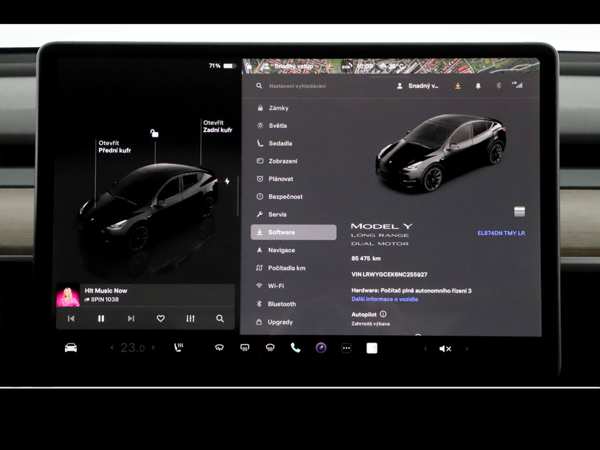Toggle the seat heater icon
Viewport: 600px width, 450px height.
tap(179, 347)
